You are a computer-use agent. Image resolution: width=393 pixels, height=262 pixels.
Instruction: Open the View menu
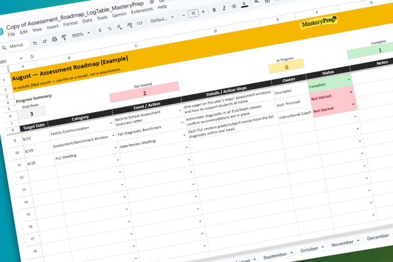(x=37, y=29)
